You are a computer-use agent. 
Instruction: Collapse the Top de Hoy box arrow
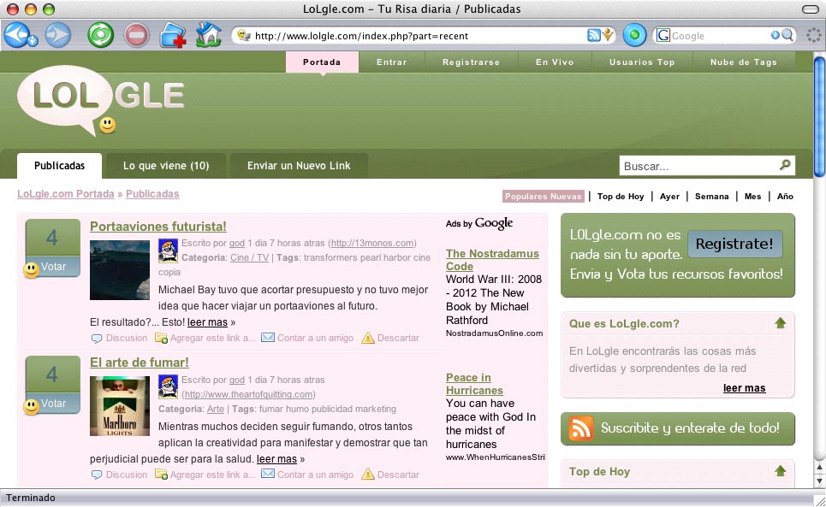pos(780,471)
